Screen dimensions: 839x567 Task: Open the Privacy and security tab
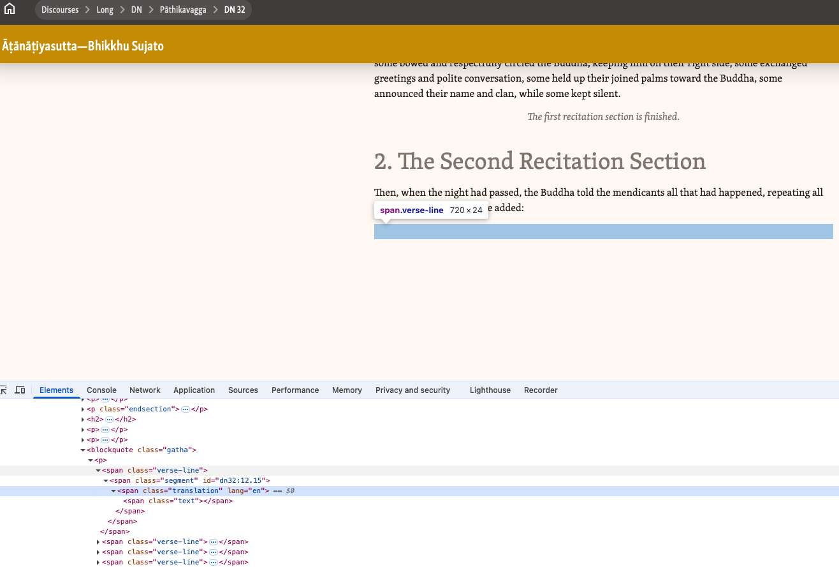click(412, 390)
